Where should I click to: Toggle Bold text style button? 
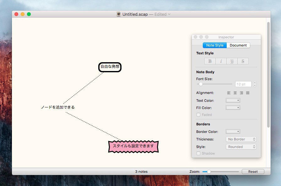tap(210, 61)
